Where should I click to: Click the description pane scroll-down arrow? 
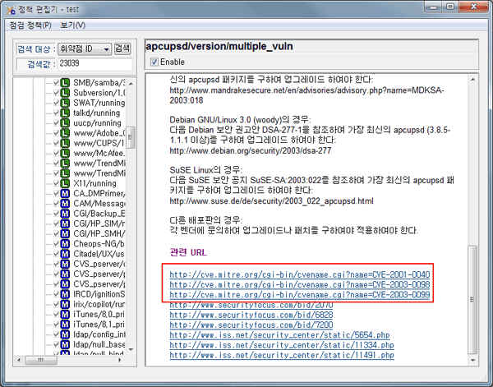coord(473,360)
